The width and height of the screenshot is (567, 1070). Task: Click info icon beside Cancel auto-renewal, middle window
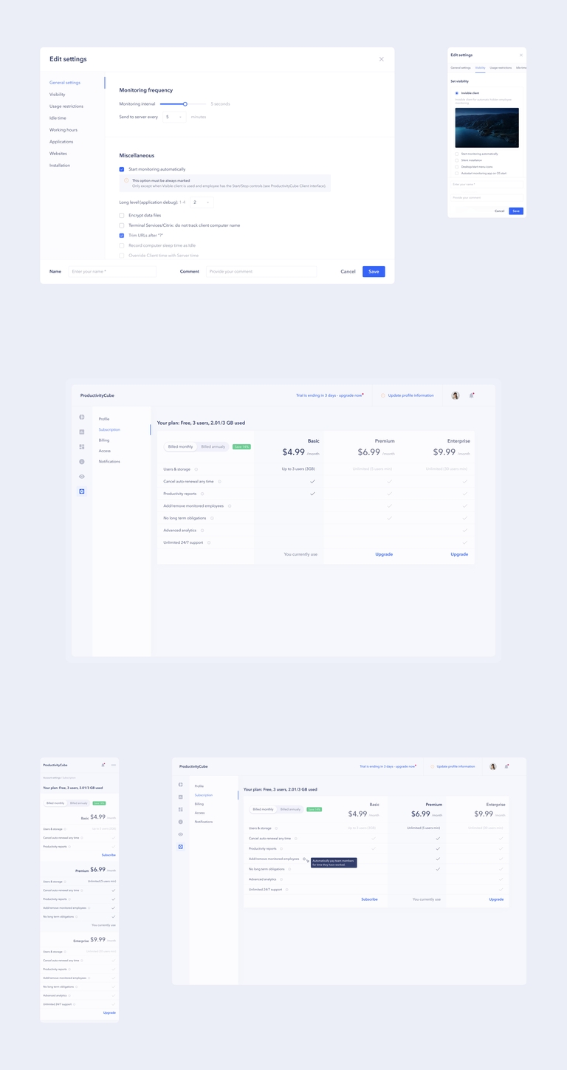click(x=220, y=481)
